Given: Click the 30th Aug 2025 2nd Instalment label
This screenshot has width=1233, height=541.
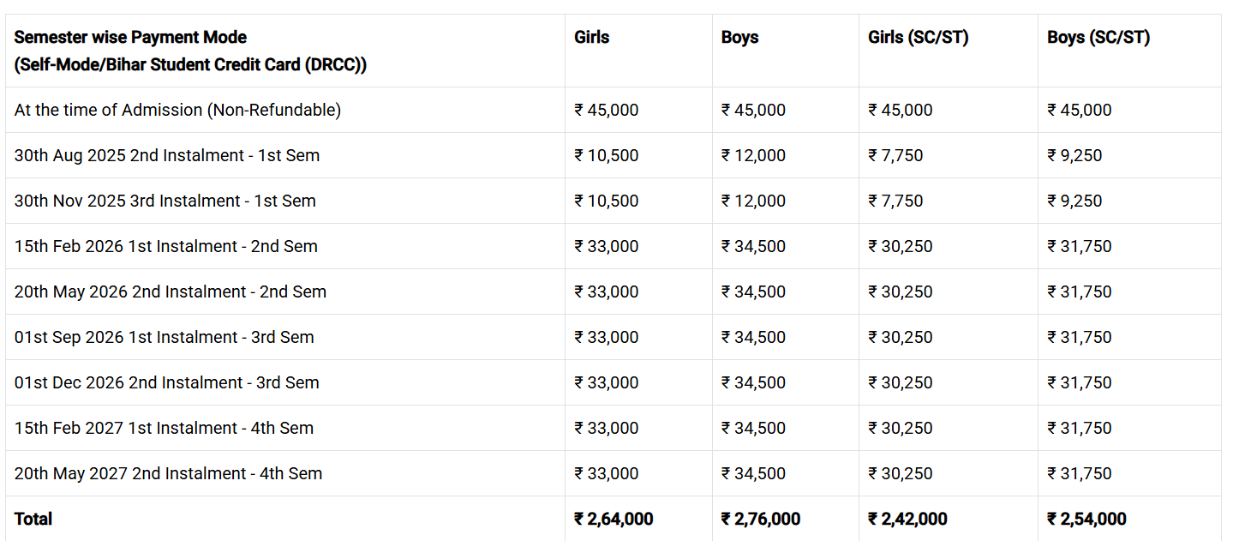Looking at the screenshot, I should click(x=167, y=155).
